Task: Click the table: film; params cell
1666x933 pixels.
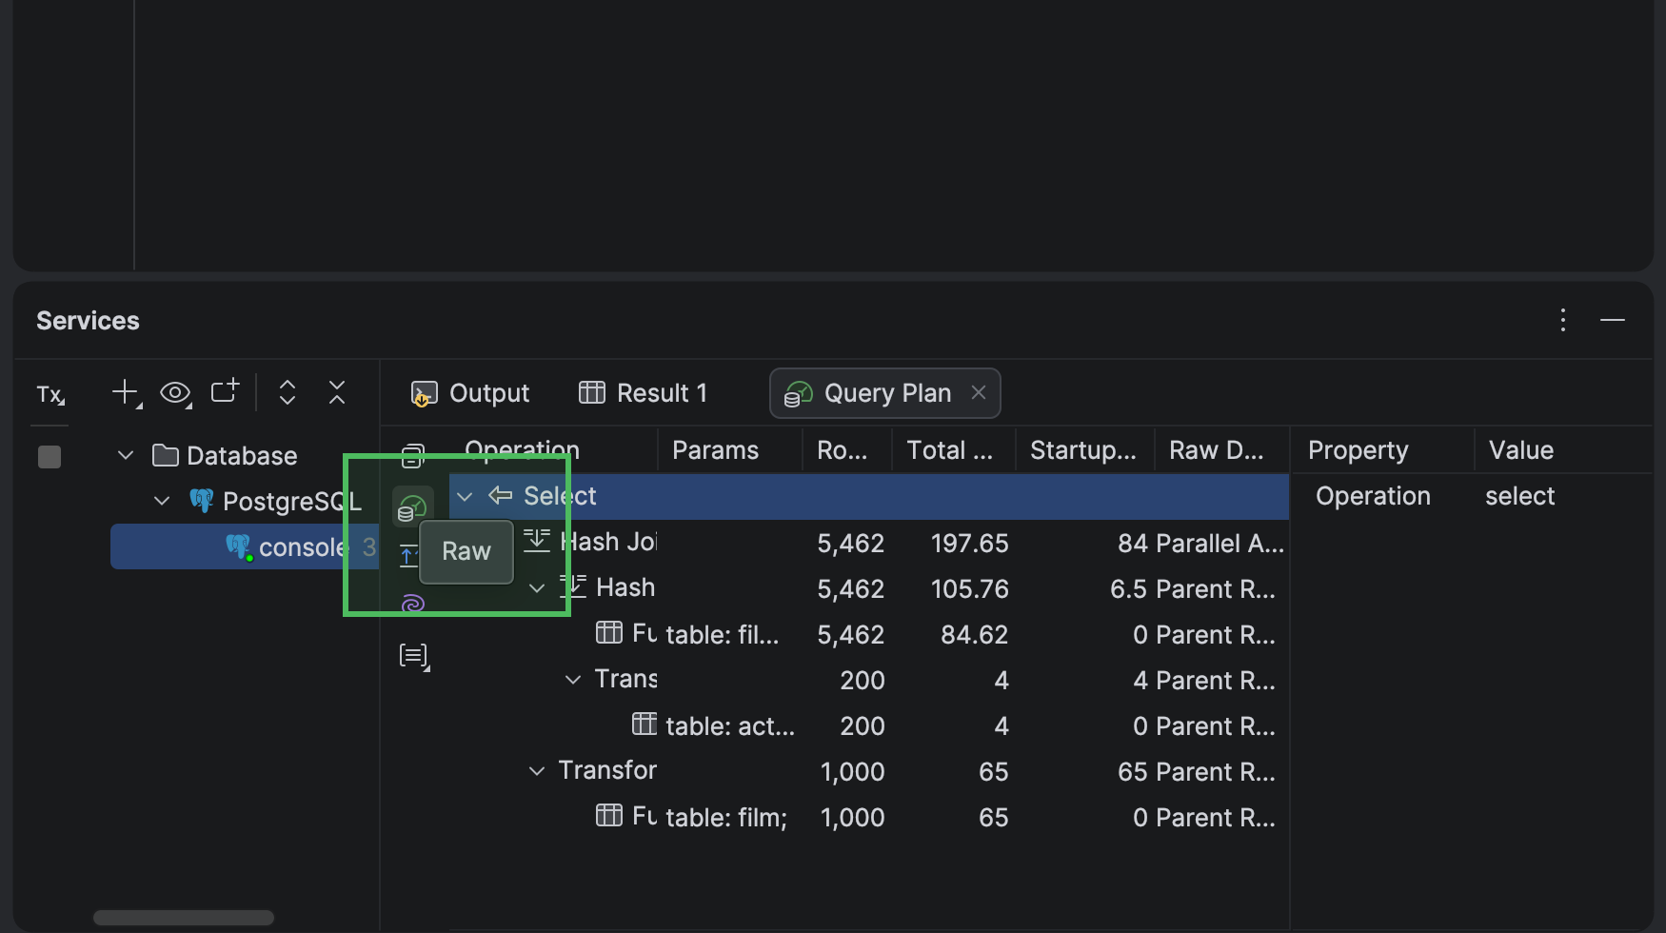Action: [726, 818]
